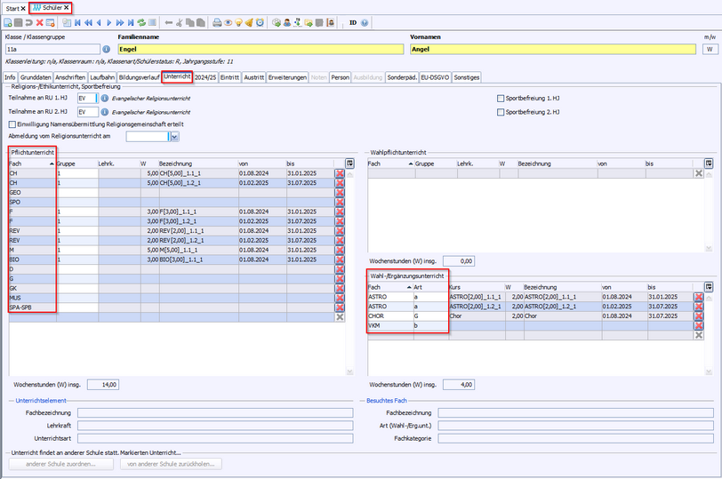
Task: Delete the BIO row using its red X
Action: click(x=340, y=259)
